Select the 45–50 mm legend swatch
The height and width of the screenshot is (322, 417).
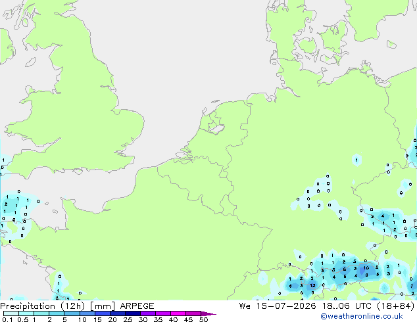[193, 313]
